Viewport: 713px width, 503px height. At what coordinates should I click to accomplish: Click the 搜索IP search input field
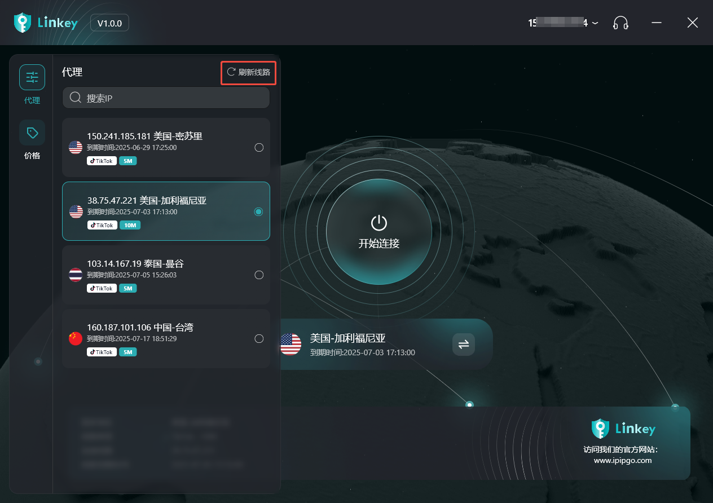(175, 98)
